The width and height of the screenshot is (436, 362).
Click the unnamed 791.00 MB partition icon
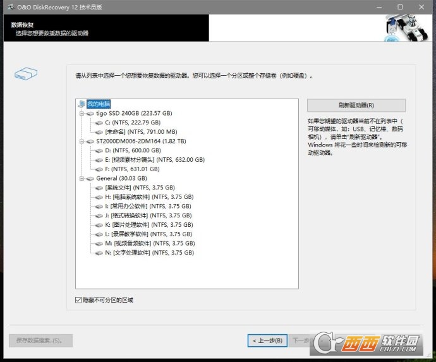click(99, 132)
